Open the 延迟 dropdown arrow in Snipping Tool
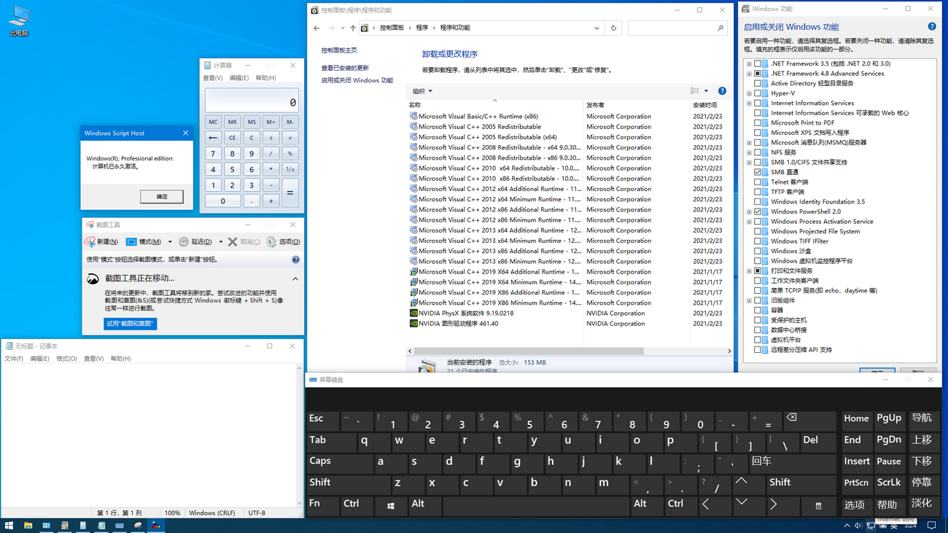The width and height of the screenshot is (948, 533). [x=221, y=241]
